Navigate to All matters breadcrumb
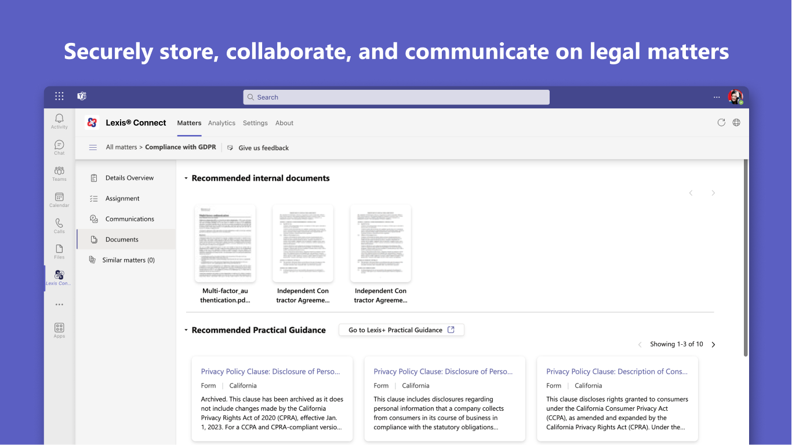This screenshot has width=792, height=445. [x=121, y=147]
